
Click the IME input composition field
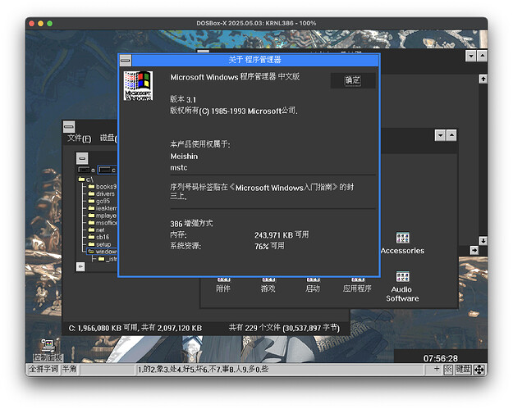pos(108,370)
